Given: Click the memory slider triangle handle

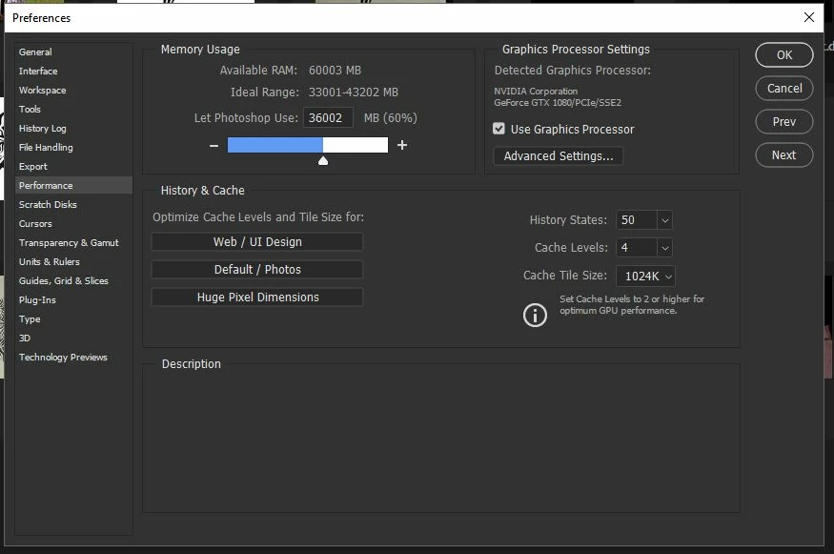Looking at the screenshot, I should [x=323, y=161].
